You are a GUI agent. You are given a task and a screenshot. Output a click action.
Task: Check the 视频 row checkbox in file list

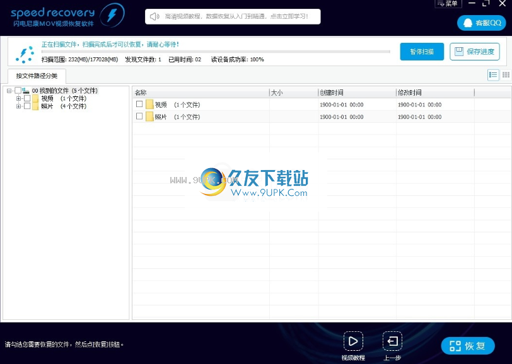coord(139,104)
